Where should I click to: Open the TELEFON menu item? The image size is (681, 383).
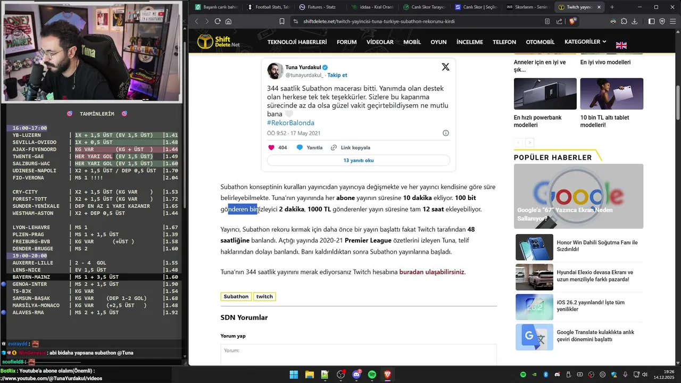pyautogui.click(x=504, y=42)
